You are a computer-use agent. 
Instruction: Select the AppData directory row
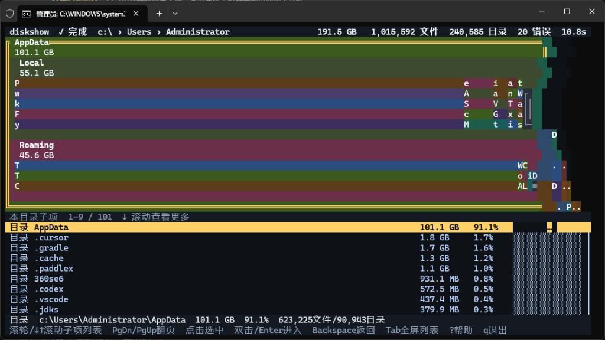point(298,227)
